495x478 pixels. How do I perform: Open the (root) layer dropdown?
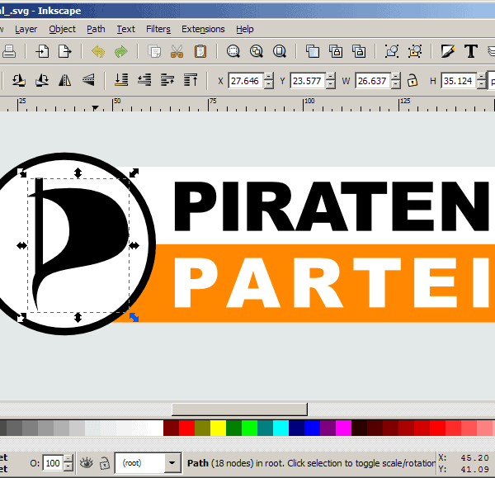click(x=172, y=463)
